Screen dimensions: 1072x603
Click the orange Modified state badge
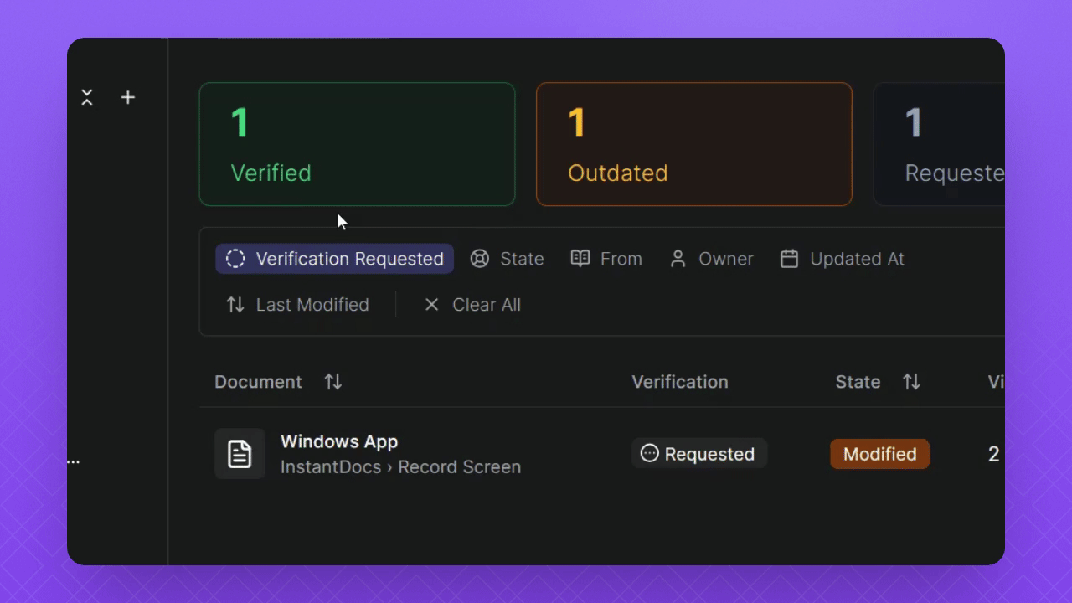click(x=879, y=454)
